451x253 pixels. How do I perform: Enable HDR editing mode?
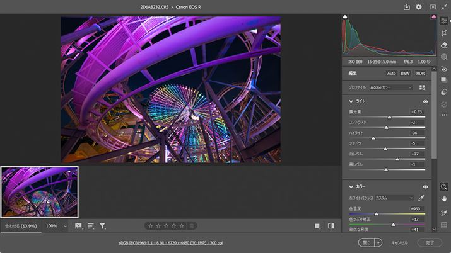click(x=420, y=74)
